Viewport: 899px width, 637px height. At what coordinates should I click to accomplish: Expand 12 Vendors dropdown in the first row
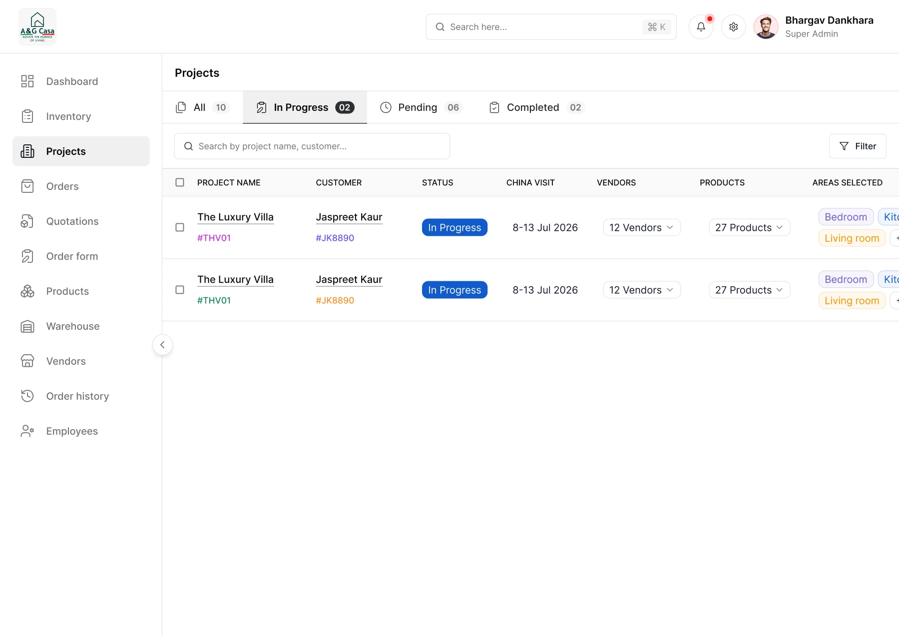click(642, 227)
